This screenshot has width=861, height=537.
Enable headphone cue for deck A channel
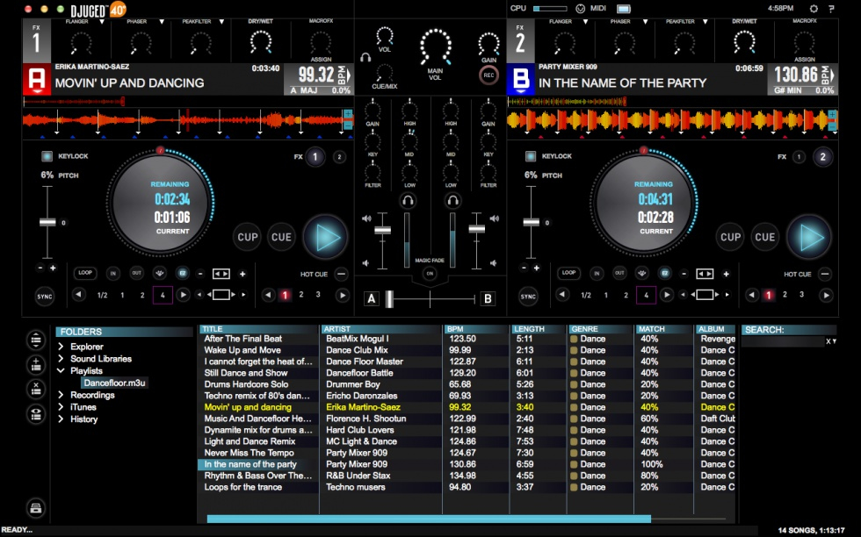pos(408,201)
